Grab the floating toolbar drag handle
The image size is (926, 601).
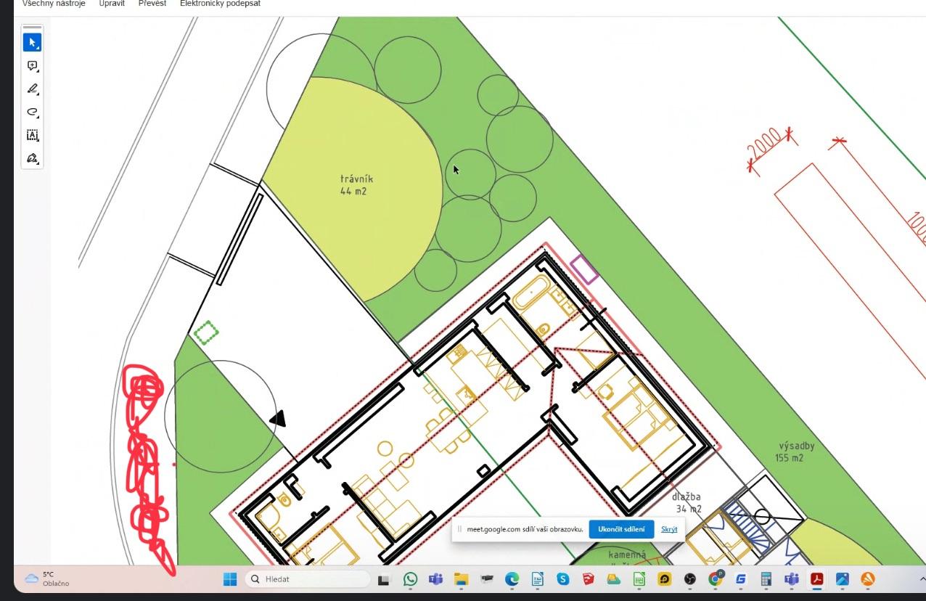[x=32, y=27]
